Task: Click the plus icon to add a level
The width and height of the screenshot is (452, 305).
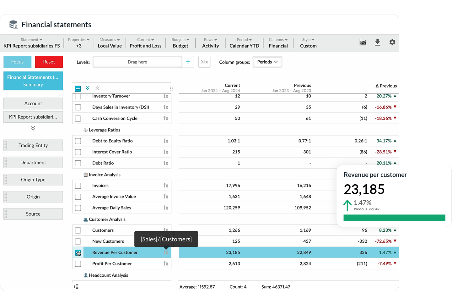Action: [188, 62]
